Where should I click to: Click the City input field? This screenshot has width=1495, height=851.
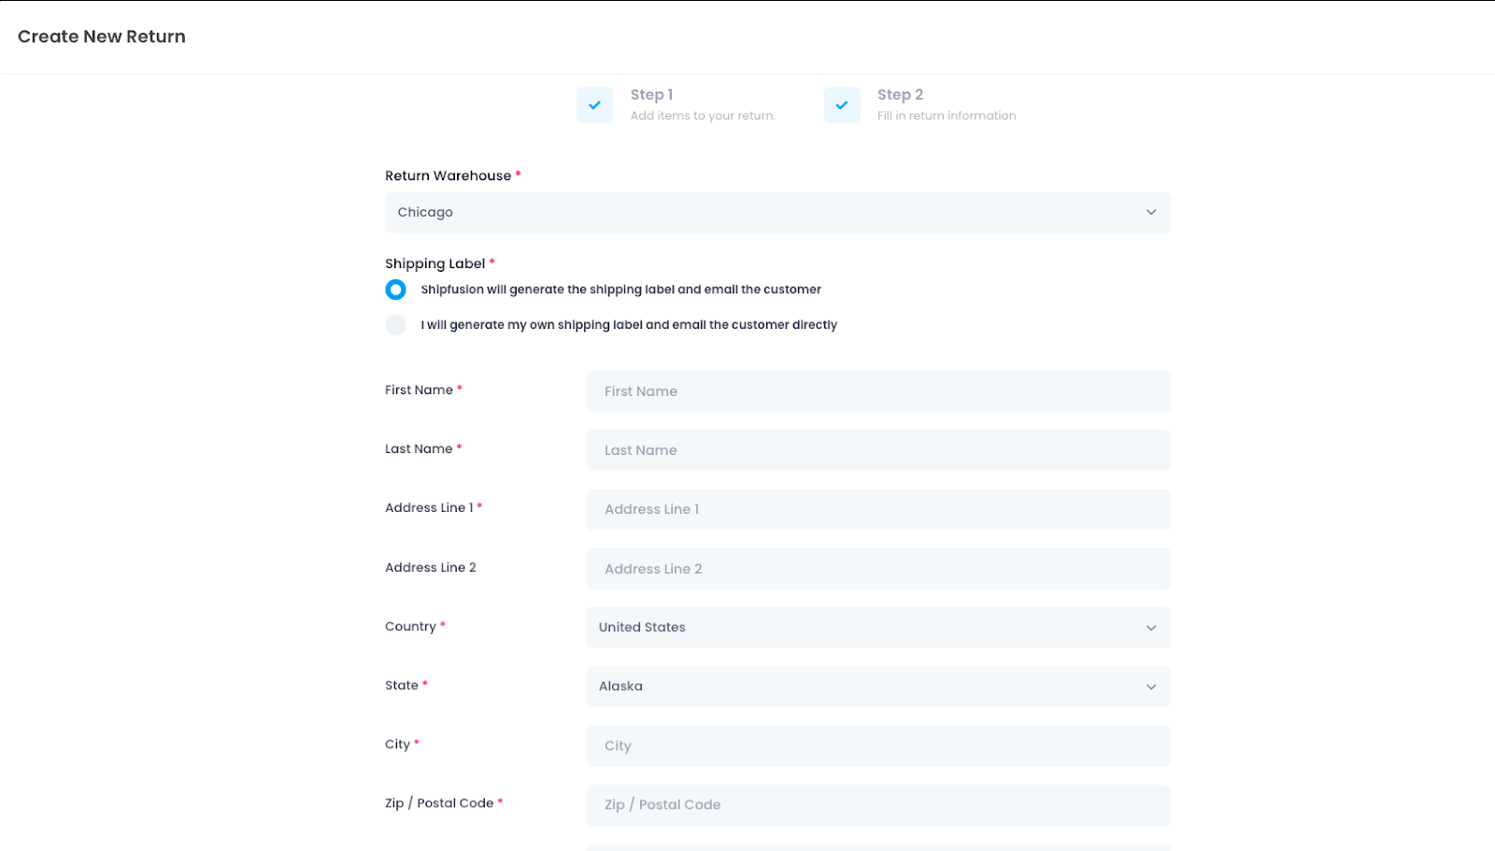click(878, 745)
